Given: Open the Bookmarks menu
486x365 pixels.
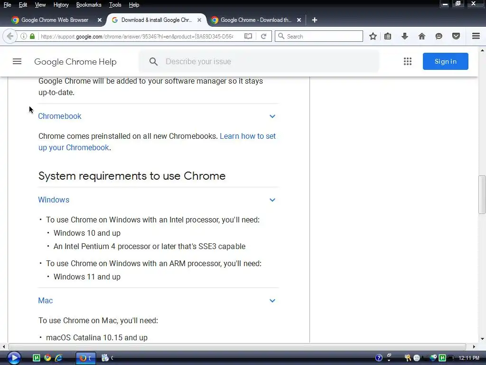Looking at the screenshot, I should 89,5.
